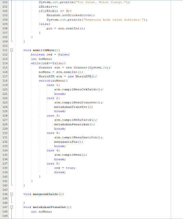Click the case 0: label
This screenshot has height=219, width=183.
pos(53,164)
